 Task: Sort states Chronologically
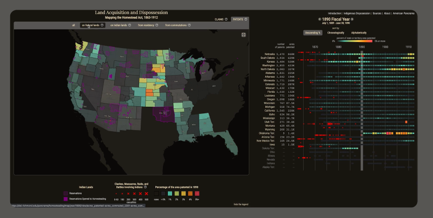[336, 33]
